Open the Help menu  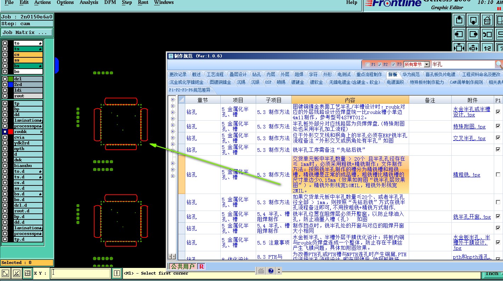(352, 2)
